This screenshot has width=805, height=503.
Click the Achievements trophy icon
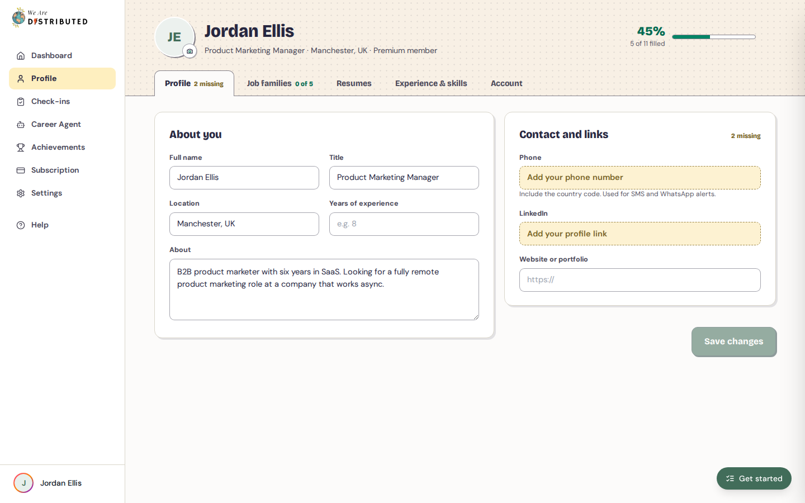click(x=21, y=148)
